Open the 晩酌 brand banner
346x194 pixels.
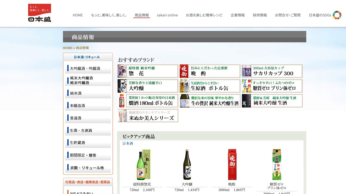pyautogui.click(x=210, y=71)
